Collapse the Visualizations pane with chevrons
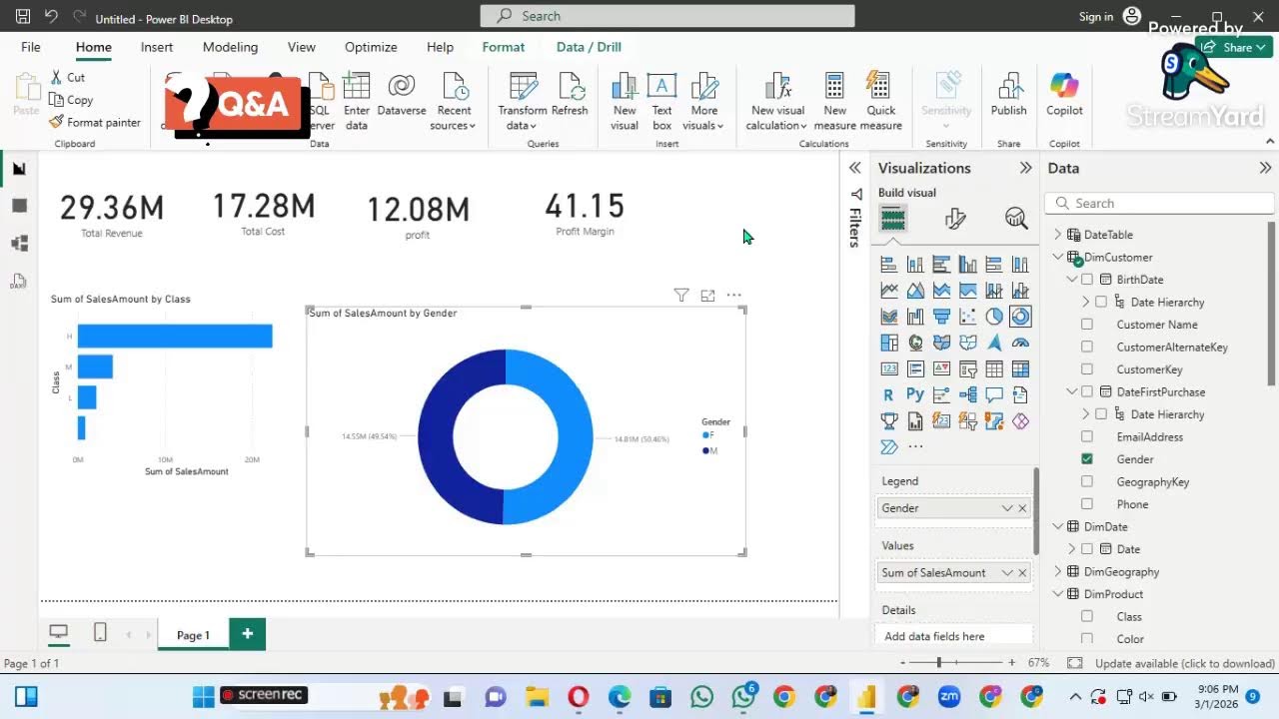This screenshot has width=1279, height=719. (x=1025, y=168)
